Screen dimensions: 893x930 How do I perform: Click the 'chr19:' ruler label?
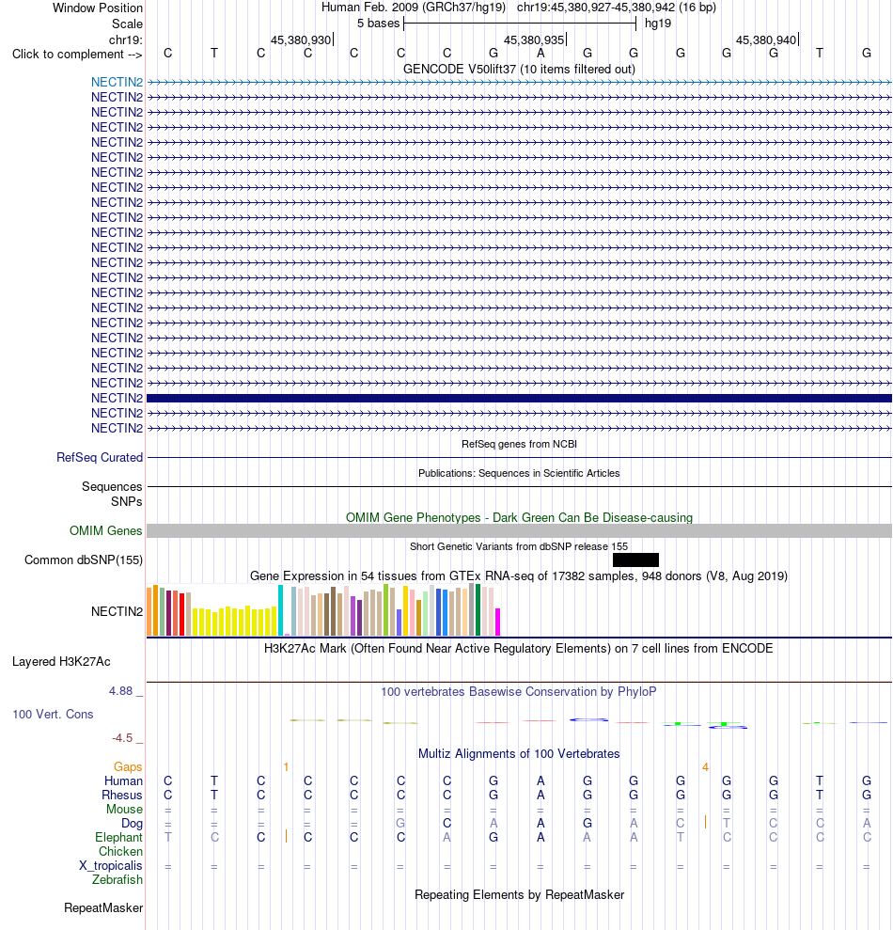click(x=125, y=39)
